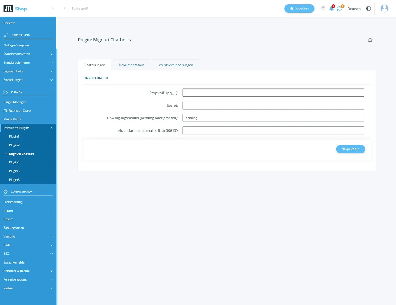Screen dimensions: 396x305
Task: Click the Darstellung brush icon
Action: click(5, 35)
